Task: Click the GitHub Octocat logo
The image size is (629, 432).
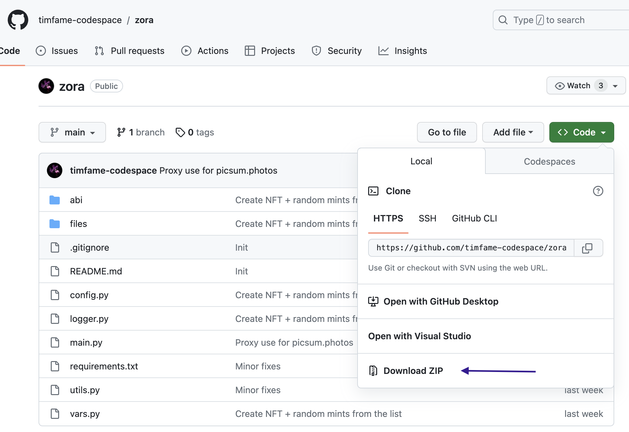Action: pos(18,20)
